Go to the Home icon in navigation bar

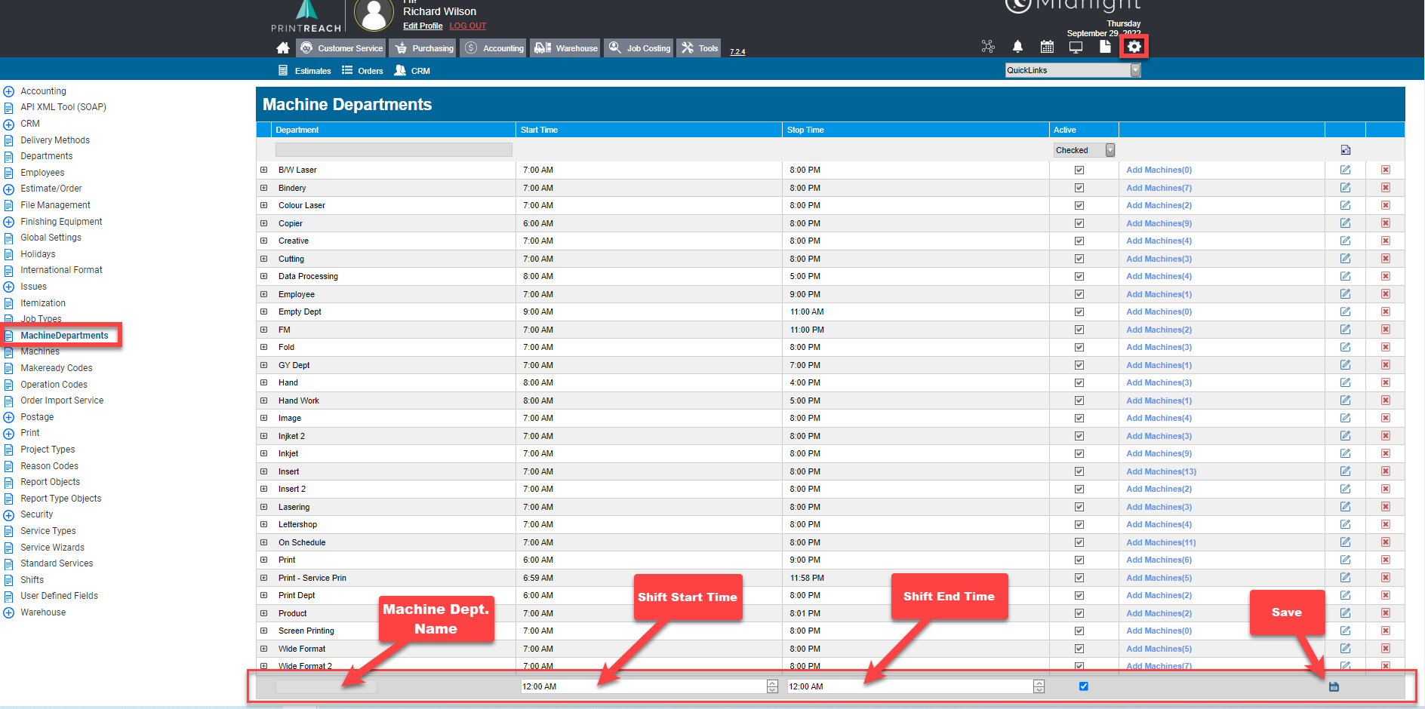(283, 48)
